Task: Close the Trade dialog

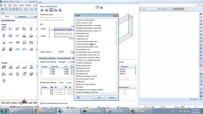Action: [115, 16]
